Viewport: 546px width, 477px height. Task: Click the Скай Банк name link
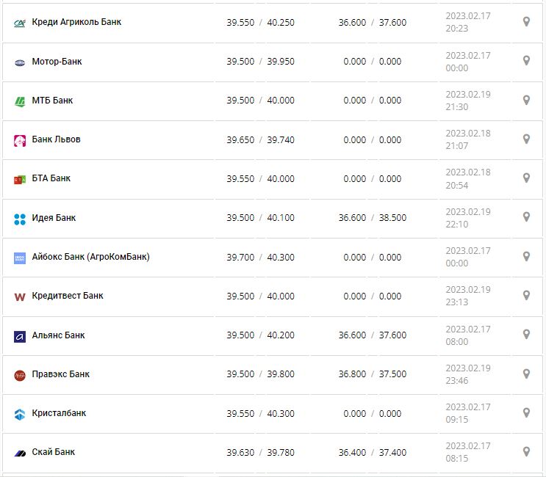click(x=53, y=452)
